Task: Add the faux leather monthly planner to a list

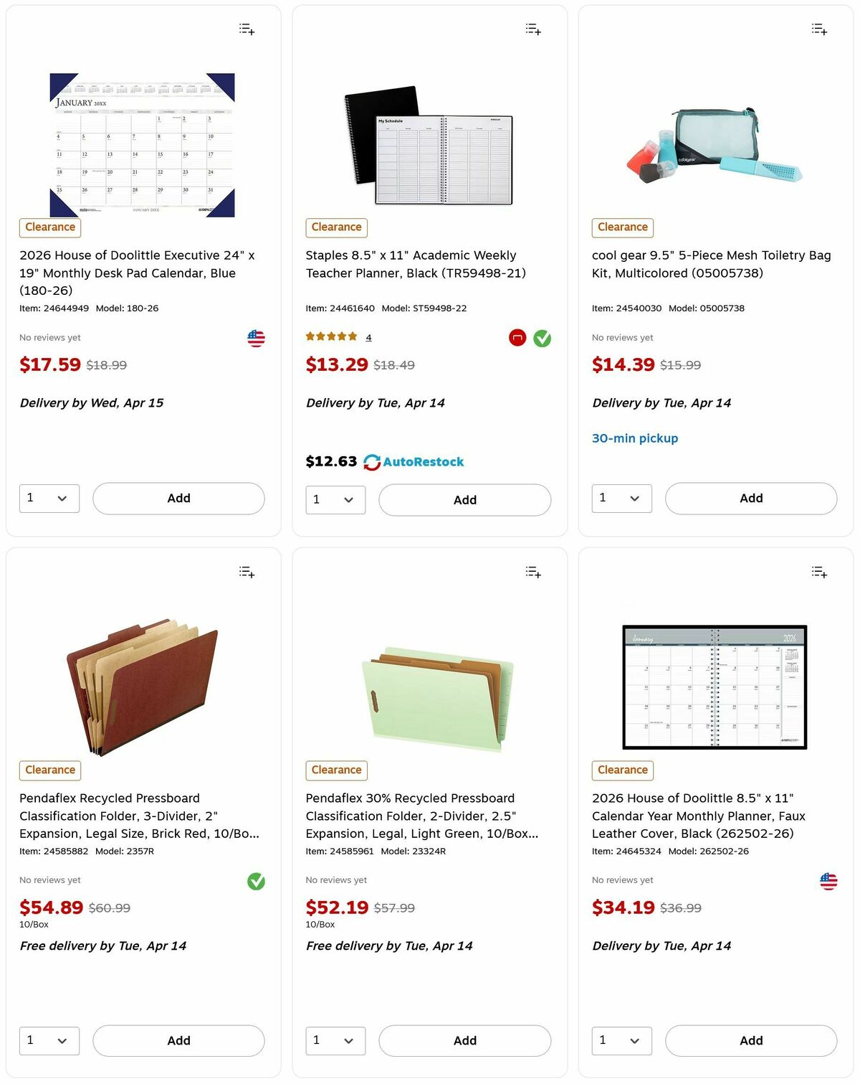Action: 818,572
